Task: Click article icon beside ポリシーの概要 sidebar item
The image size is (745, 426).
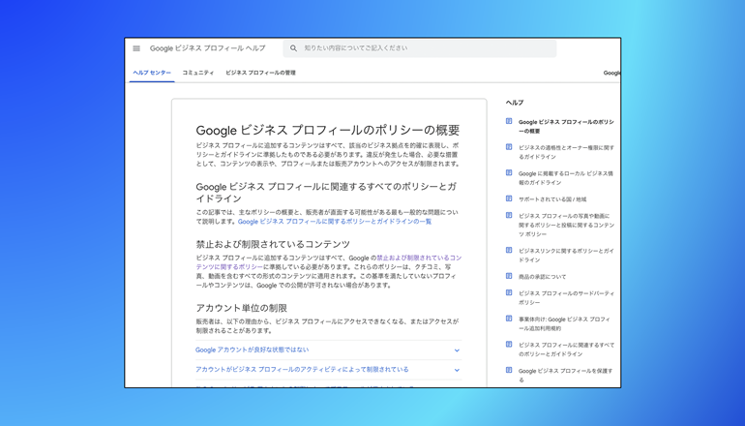Action: (509, 121)
